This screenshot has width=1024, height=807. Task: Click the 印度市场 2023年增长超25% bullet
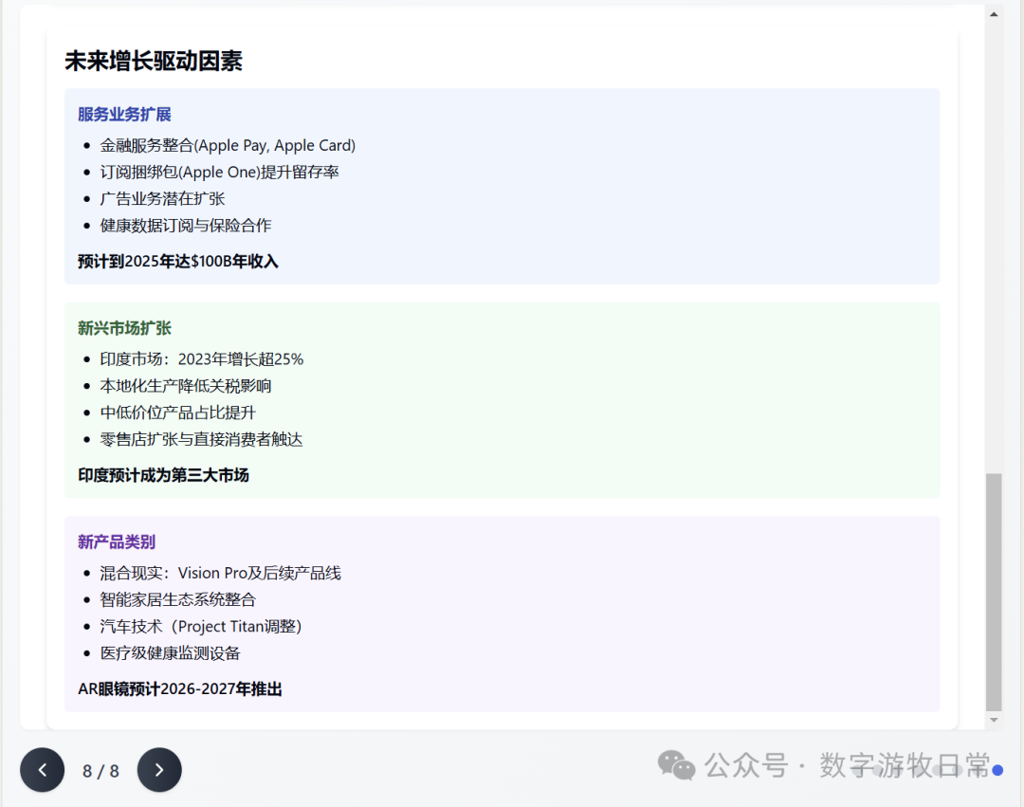[x=201, y=359]
